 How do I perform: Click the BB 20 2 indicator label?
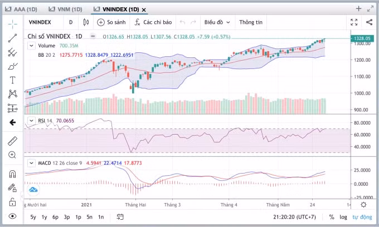pyautogui.click(x=46, y=55)
